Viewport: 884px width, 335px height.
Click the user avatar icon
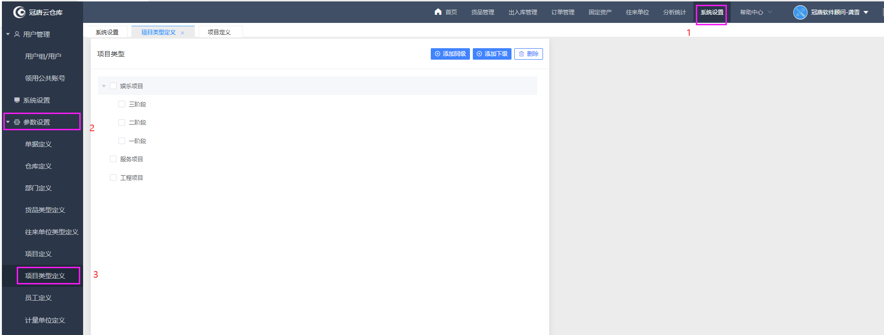800,12
